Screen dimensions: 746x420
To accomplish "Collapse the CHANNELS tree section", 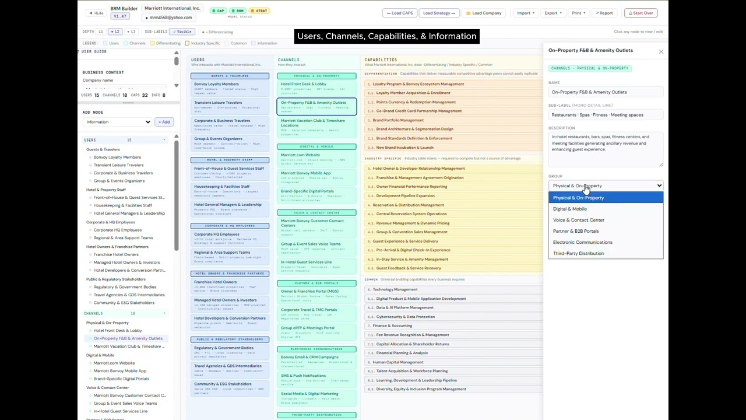I will tap(164, 313).
